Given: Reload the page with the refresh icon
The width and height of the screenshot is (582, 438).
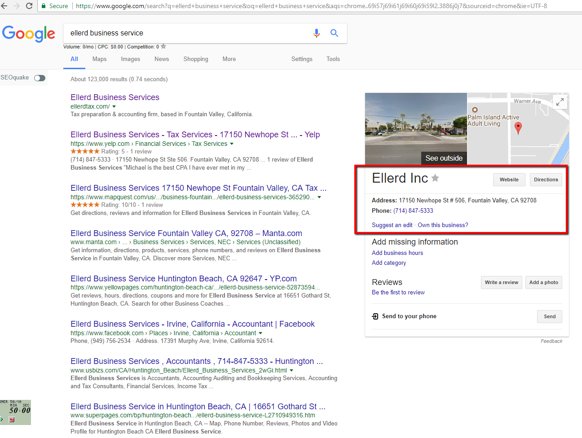Looking at the screenshot, I should [29, 6].
